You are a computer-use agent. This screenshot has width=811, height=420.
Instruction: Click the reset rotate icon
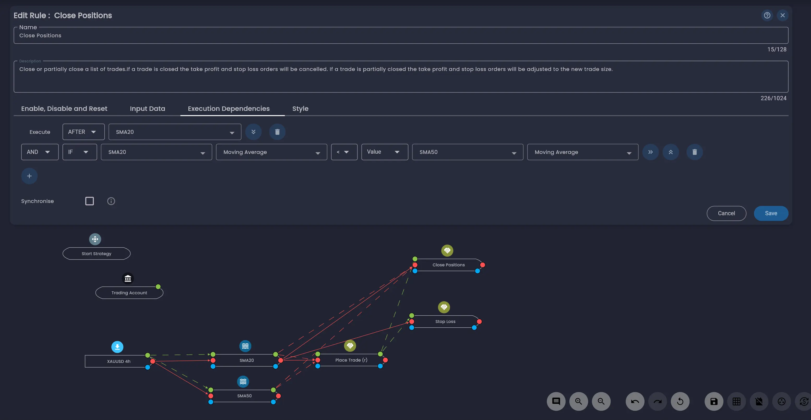pyautogui.click(x=680, y=401)
